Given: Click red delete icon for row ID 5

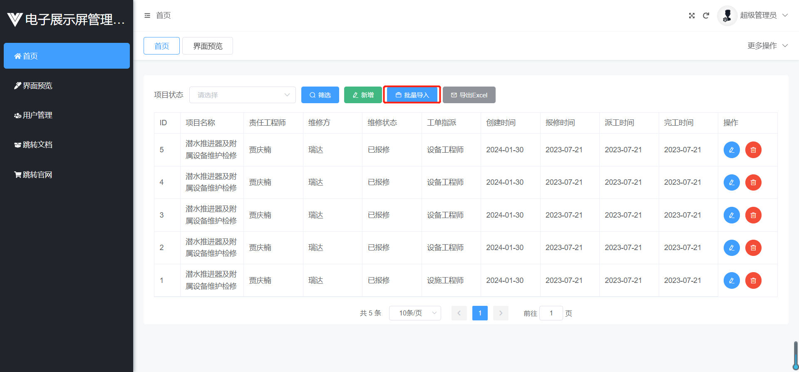Looking at the screenshot, I should tap(753, 150).
